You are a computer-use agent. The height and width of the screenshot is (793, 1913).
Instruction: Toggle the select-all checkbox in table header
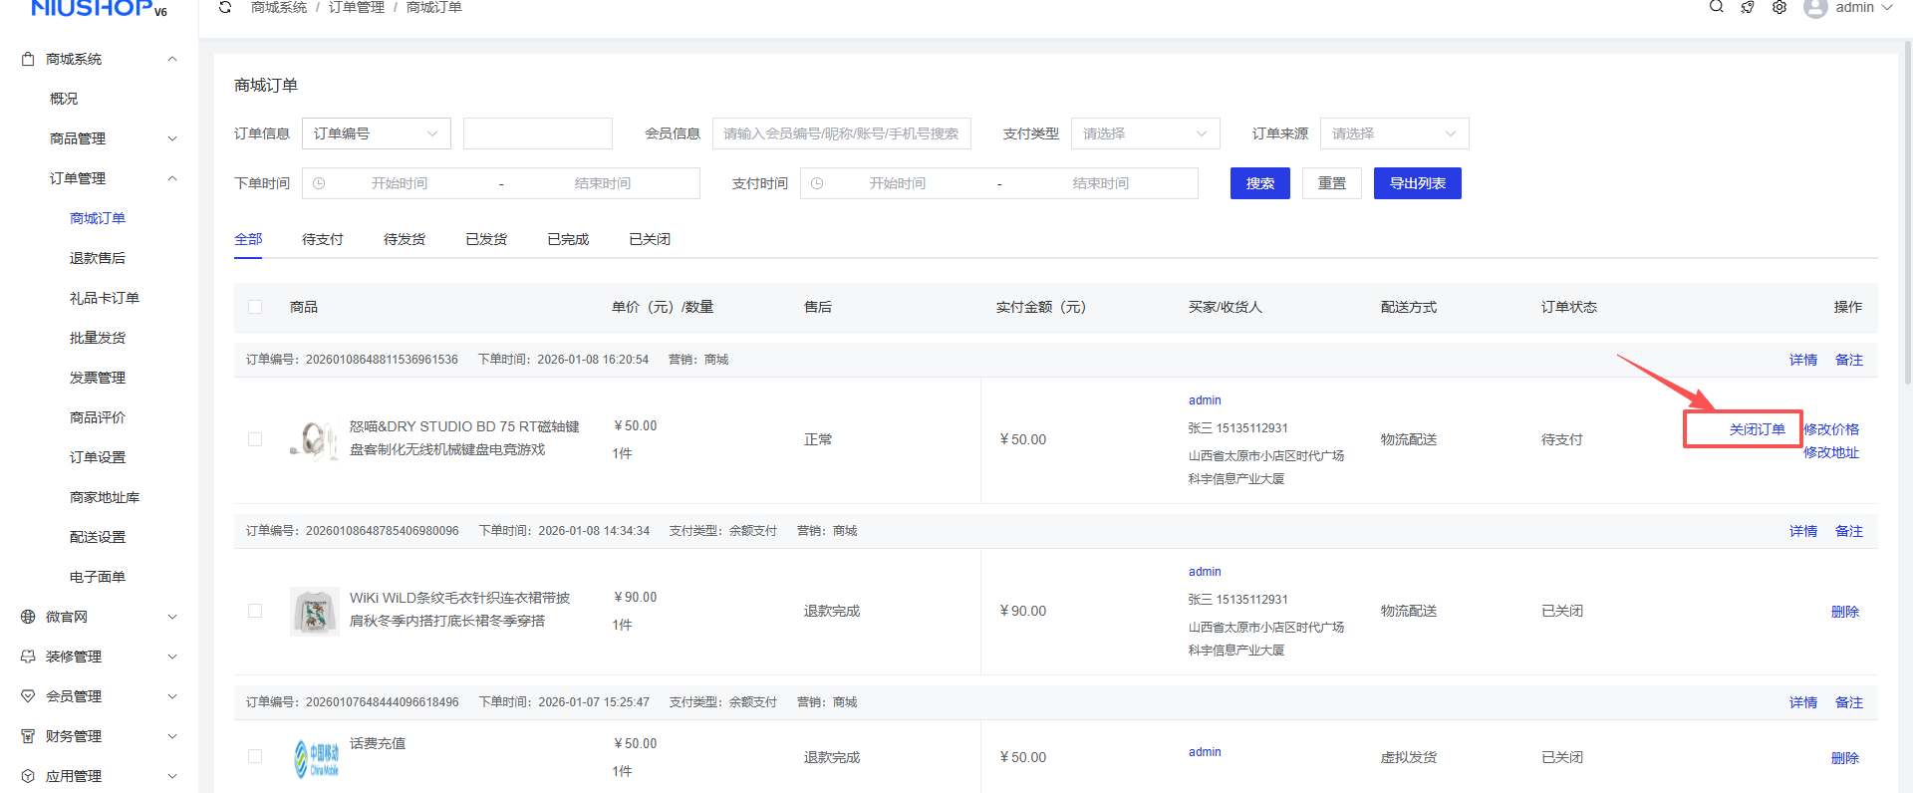255,307
